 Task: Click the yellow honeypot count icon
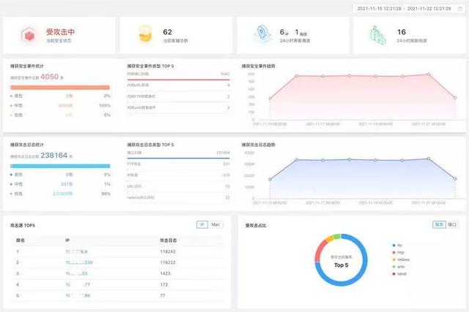click(146, 34)
